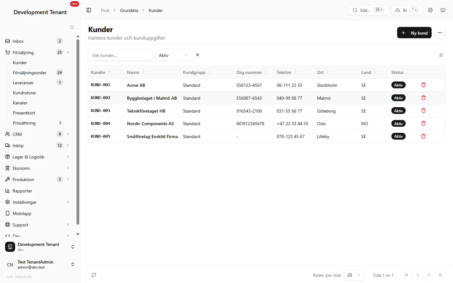This screenshot has height=283, width=453.
Task: Sort by Org.nummer column
Action: click(252, 72)
